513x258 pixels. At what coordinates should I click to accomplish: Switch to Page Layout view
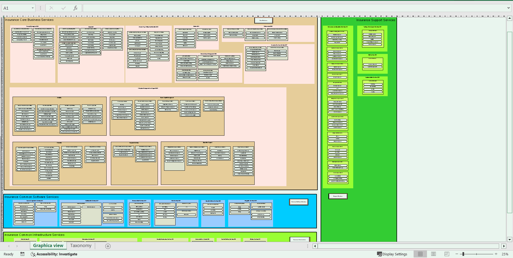click(433, 254)
